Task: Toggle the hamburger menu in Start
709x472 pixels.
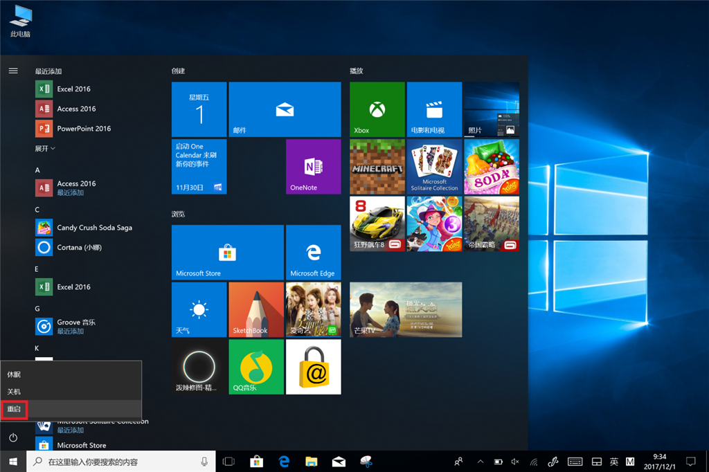Action: 13,71
